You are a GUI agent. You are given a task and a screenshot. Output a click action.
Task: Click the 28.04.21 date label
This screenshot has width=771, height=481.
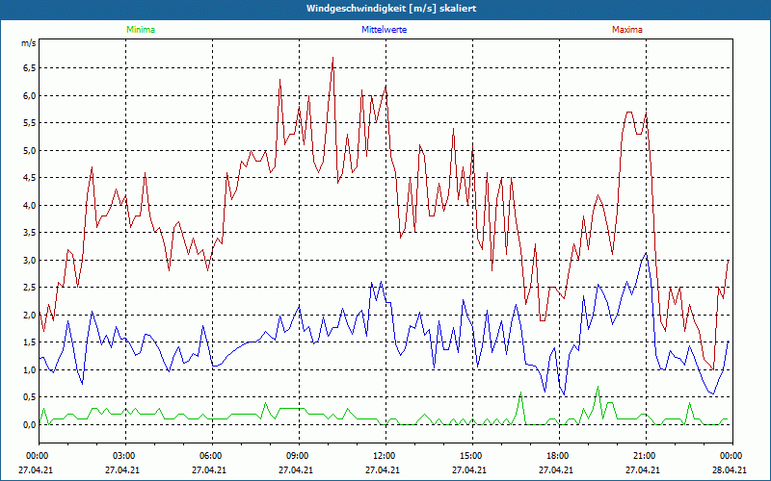pos(730,469)
